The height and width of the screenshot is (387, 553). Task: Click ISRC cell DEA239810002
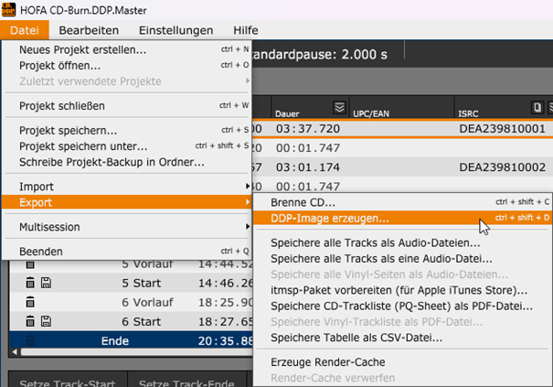502,167
